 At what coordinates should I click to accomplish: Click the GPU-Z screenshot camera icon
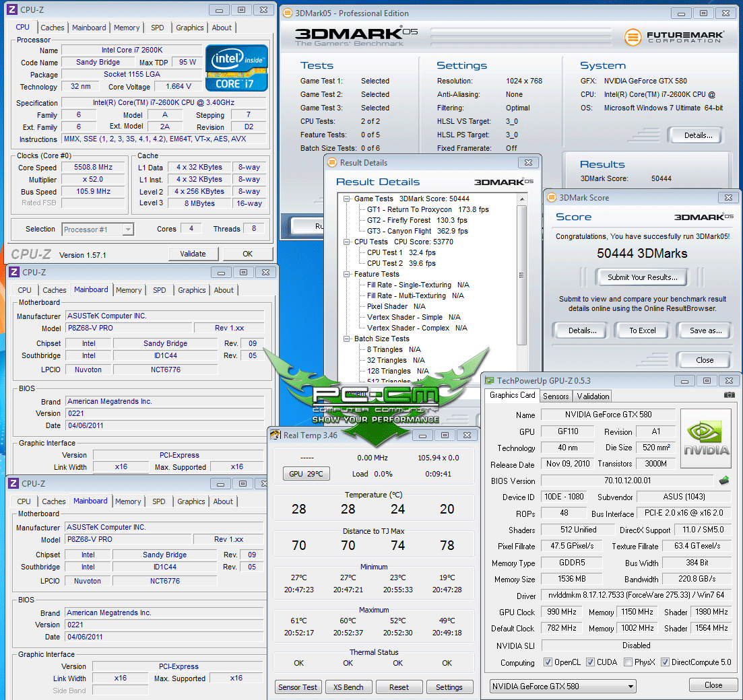point(730,395)
